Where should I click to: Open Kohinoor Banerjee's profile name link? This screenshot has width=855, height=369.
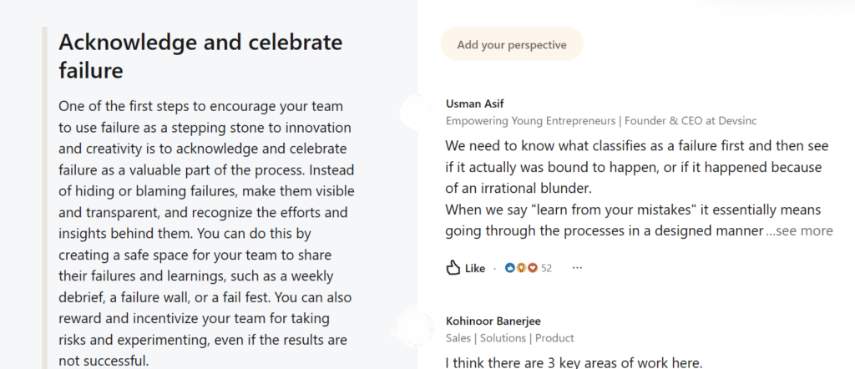(494, 321)
